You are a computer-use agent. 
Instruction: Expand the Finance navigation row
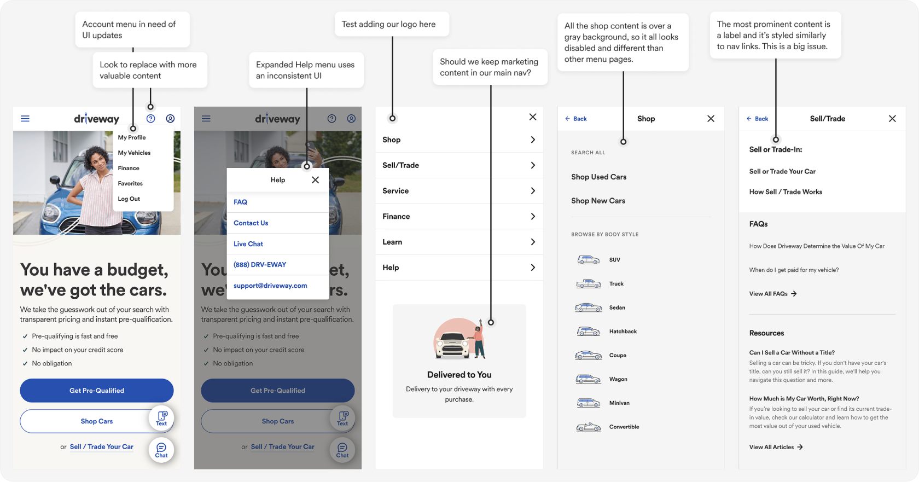[459, 216]
